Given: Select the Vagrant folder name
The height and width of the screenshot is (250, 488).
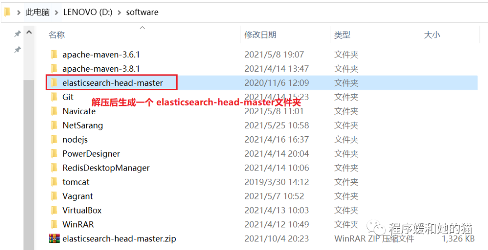Looking at the screenshot, I should point(78,196).
